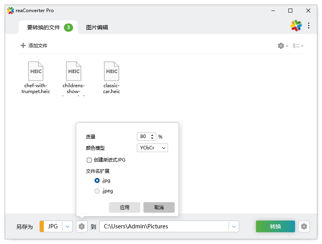Select the .jpg extension radio button
Image resolution: width=322 pixels, height=244 pixels.
pos(97,181)
